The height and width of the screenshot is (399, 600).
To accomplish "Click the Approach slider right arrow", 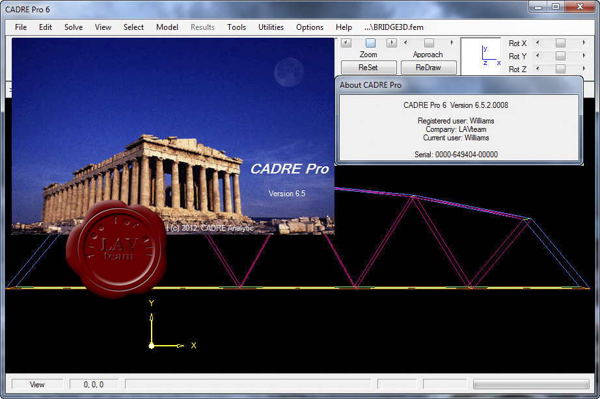I will coord(452,43).
